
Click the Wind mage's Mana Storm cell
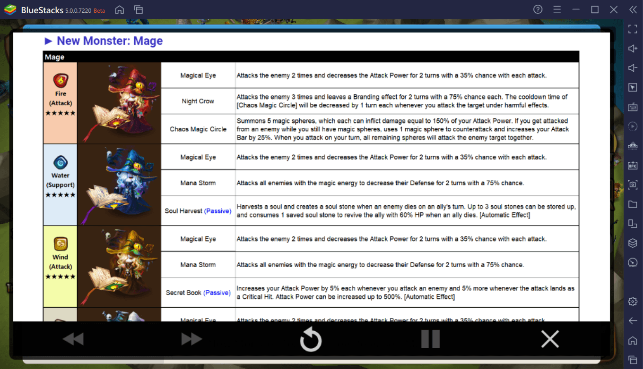(198, 265)
